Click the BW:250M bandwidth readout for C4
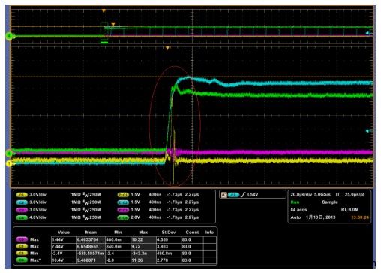Viewport: 381px width, 273px height. 91,217
